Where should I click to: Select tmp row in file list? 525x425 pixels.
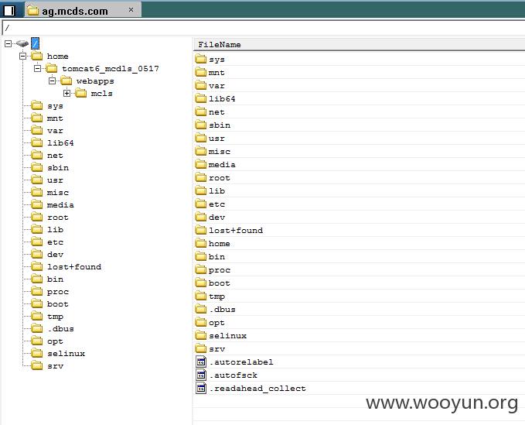point(359,296)
